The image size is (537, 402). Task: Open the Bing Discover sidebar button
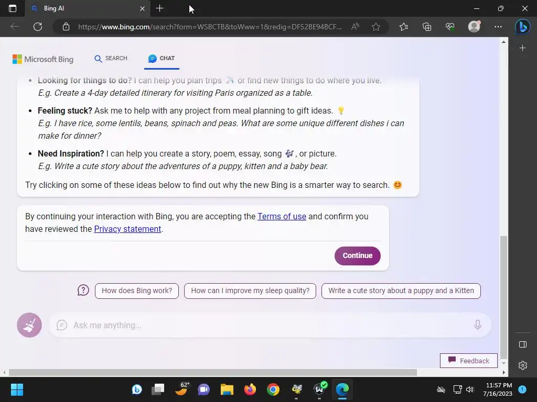pyautogui.click(x=523, y=27)
